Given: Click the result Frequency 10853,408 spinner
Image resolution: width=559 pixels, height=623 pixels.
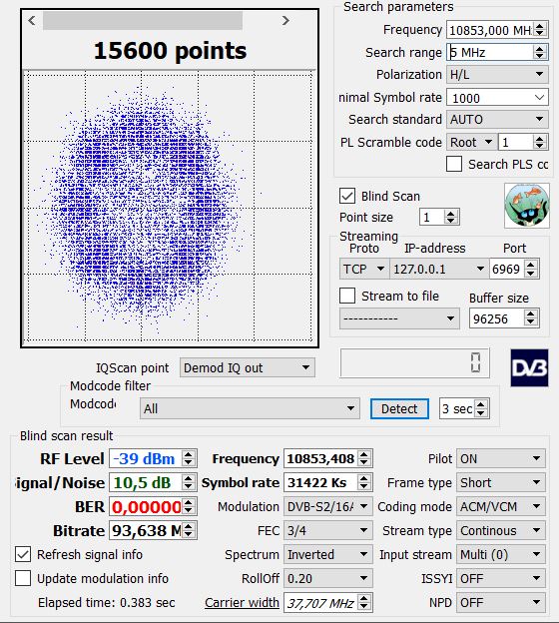Looking at the screenshot, I should (363, 458).
